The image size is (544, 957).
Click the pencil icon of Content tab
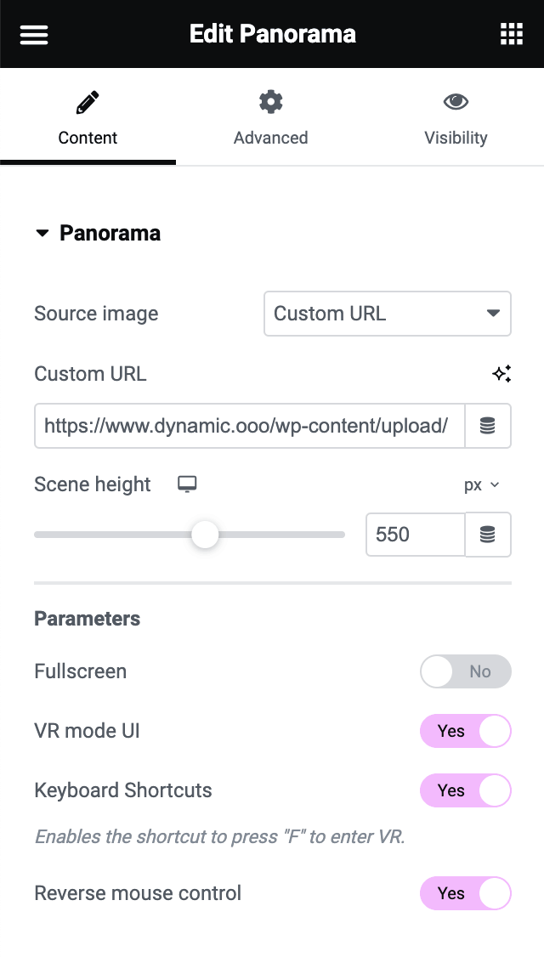[x=88, y=104]
